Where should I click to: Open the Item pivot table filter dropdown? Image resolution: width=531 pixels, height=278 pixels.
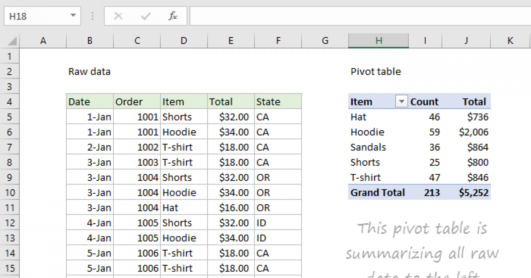(x=401, y=101)
